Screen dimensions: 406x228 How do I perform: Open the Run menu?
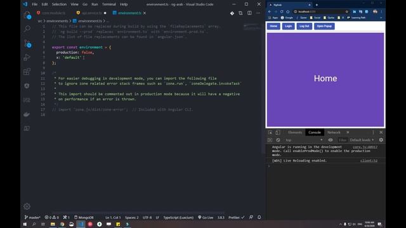[x=95, y=4]
